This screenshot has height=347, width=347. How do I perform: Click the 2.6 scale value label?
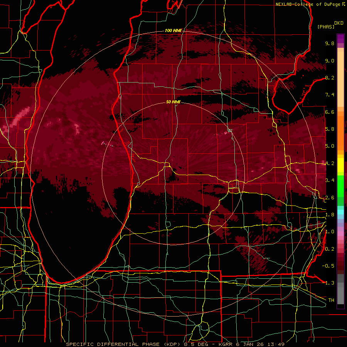pyautogui.click(x=330, y=198)
